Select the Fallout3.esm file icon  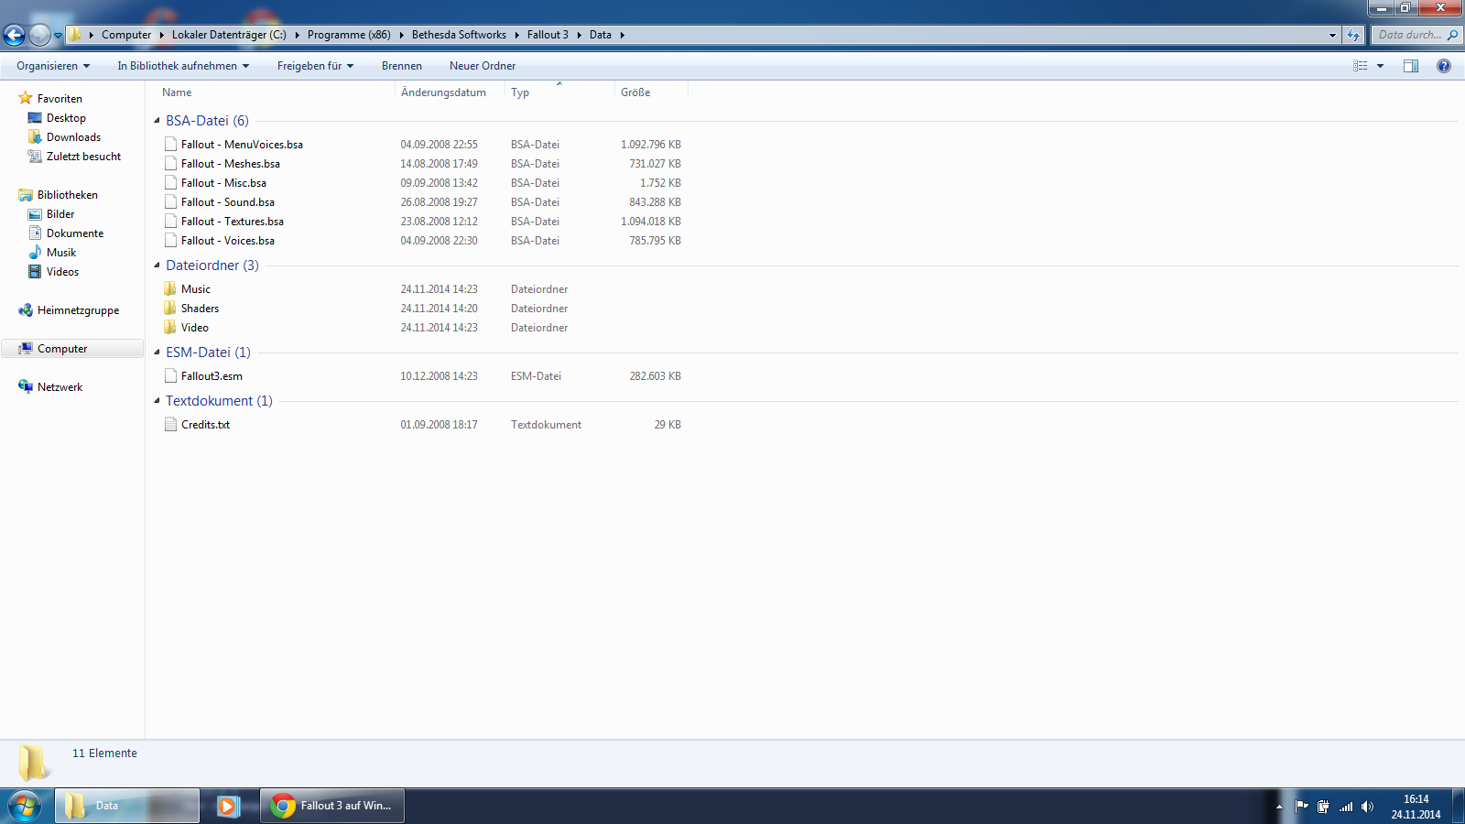[170, 376]
